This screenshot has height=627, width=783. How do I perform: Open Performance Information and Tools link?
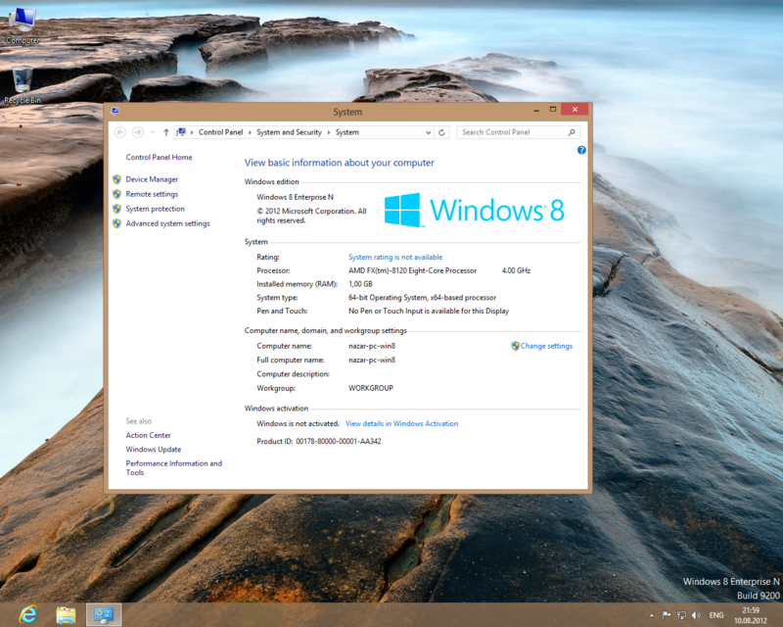coord(174,468)
